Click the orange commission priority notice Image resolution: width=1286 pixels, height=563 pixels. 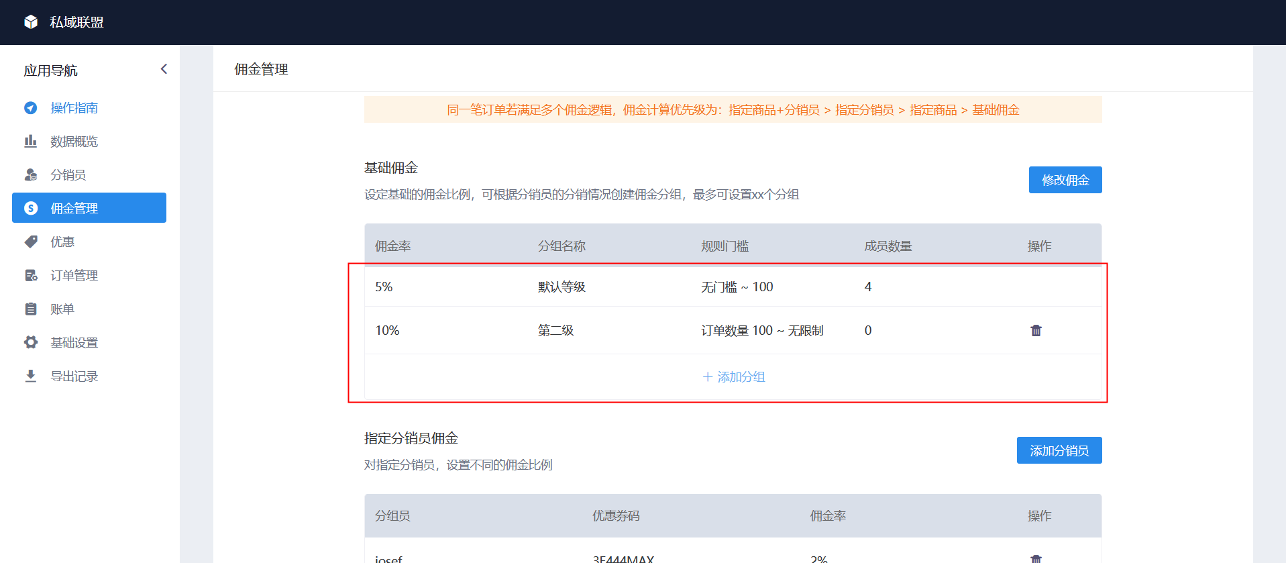pyautogui.click(x=733, y=109)
